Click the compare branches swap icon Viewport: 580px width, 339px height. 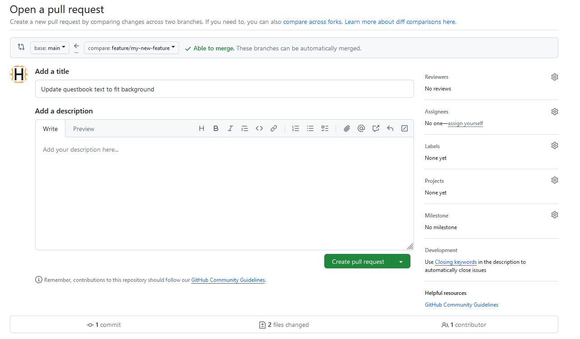click(21, 47)
